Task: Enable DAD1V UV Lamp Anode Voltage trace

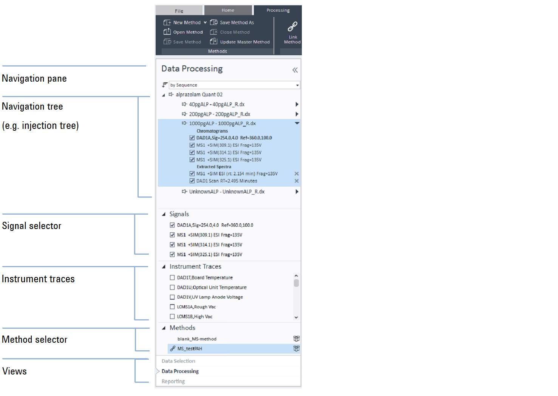Action: [172, 297]
